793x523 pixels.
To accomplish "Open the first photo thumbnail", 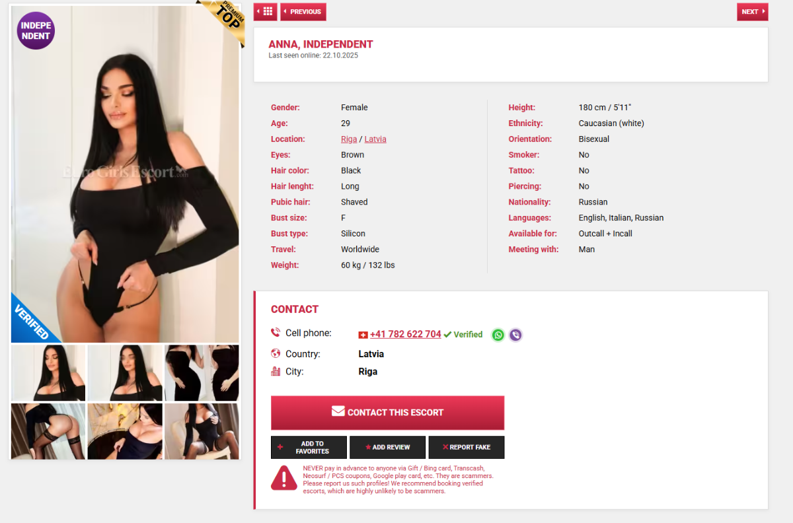I will coord(48,373).
